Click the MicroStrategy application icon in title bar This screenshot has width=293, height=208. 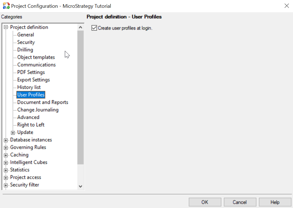pos(6,6)
